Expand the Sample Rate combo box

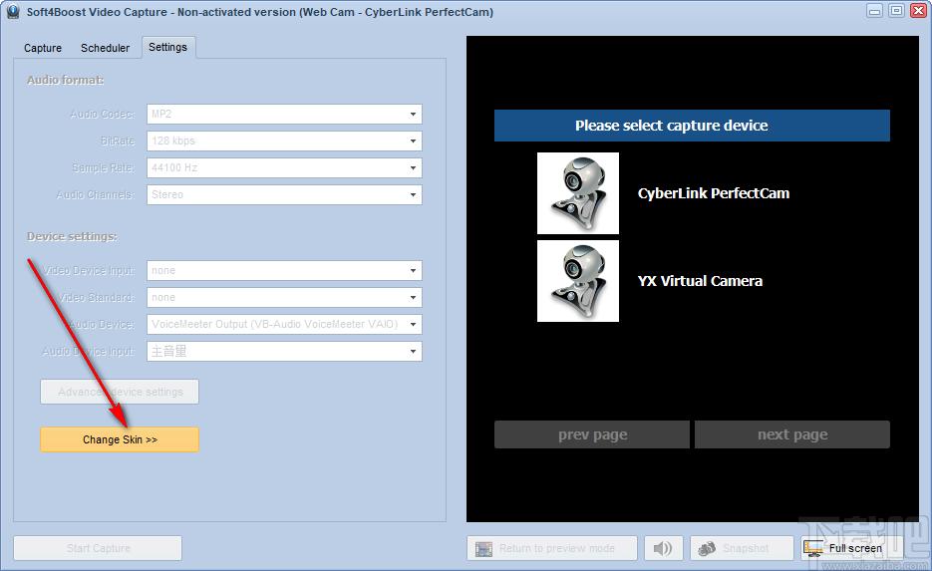pyautogui.click(x=284, y=167)
